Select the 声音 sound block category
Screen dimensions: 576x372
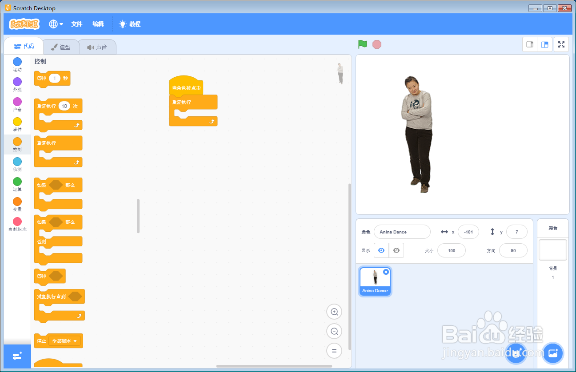pyautogui.click(x=17, y=105)
